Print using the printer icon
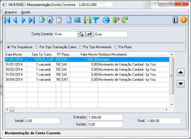This screenshot has width=191, height=139. 106,20
